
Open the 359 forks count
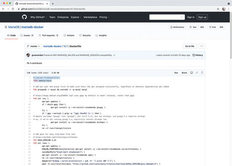coord(221,27)
